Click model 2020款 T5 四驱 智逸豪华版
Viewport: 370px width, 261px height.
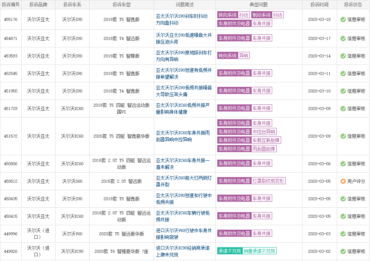tap(121, 136)
